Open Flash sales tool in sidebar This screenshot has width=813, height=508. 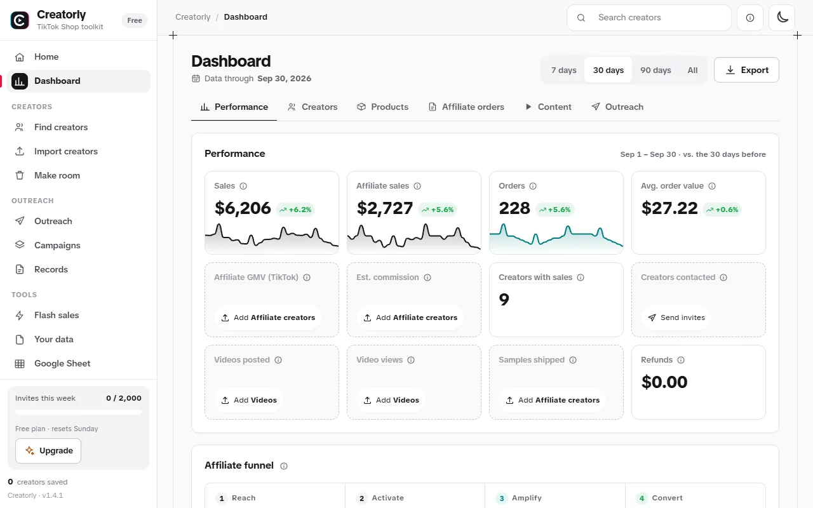[79, 315]
